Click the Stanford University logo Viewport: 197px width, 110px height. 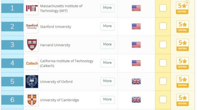32,26
